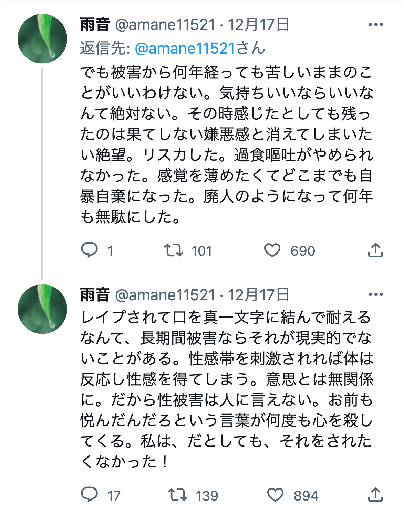Open the profile avatar on the second tweet
The height and width of the screenshot is (516, 403).
tap(42, 309)
